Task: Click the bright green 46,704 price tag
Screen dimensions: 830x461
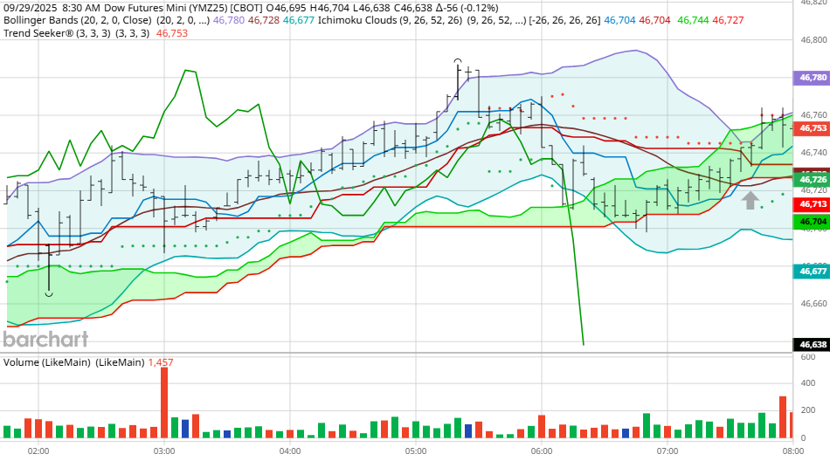Action: coord(812,222)
